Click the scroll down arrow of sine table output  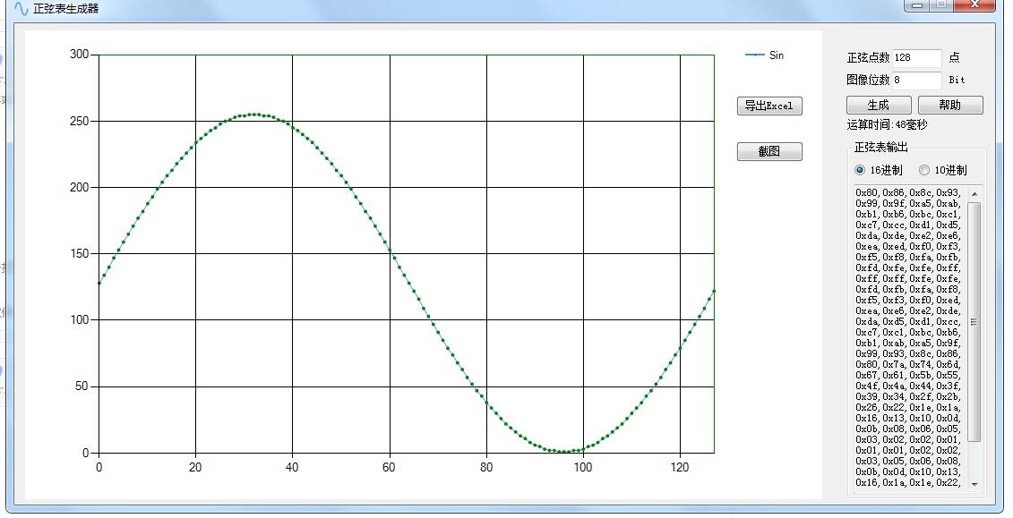[974, 485]
